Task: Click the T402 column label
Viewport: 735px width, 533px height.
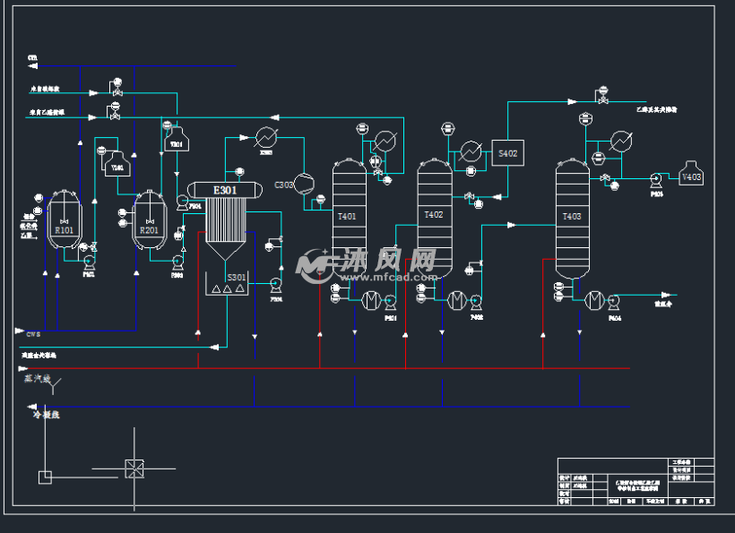Action: coord(434,214)
